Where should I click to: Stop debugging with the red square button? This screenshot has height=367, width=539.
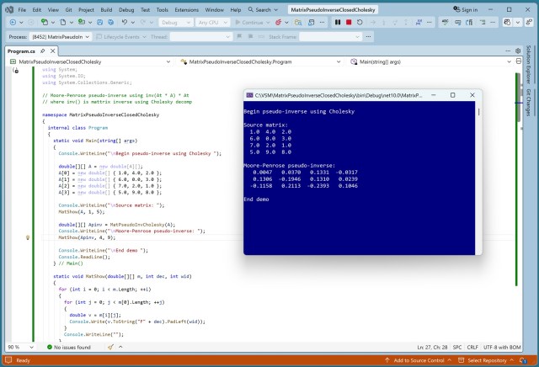coord(348,23)
